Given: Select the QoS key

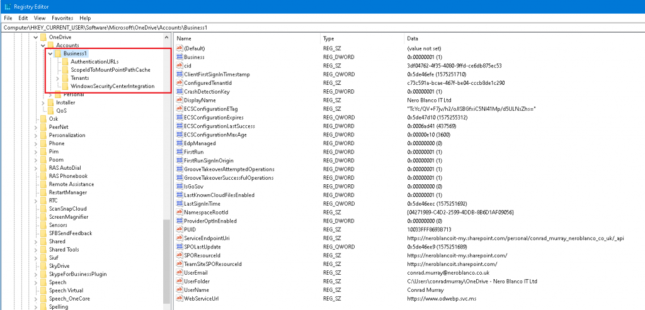Looking at the screenshot, I should pyautogui.click(x=61, y=111).
